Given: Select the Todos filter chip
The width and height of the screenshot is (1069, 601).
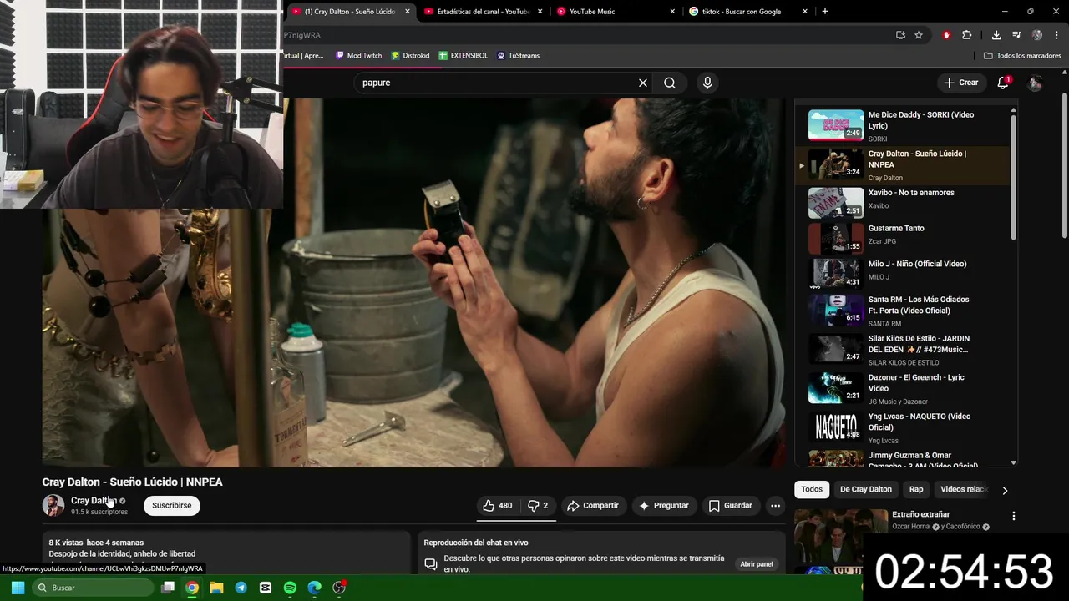Looking at the screenshot, I should click(x=812, y=489).
